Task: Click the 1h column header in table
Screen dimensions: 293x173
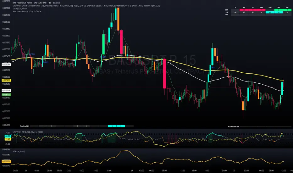Action: coord(253,8)
